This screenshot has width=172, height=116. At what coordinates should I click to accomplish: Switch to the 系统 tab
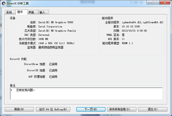[10, 12]
